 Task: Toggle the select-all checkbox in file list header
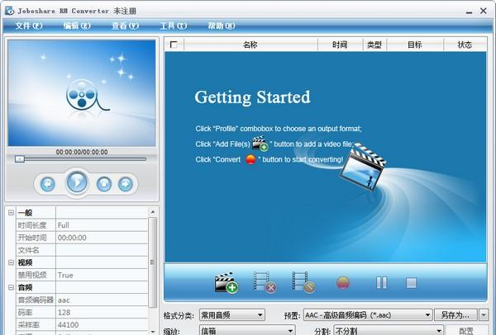174,45
